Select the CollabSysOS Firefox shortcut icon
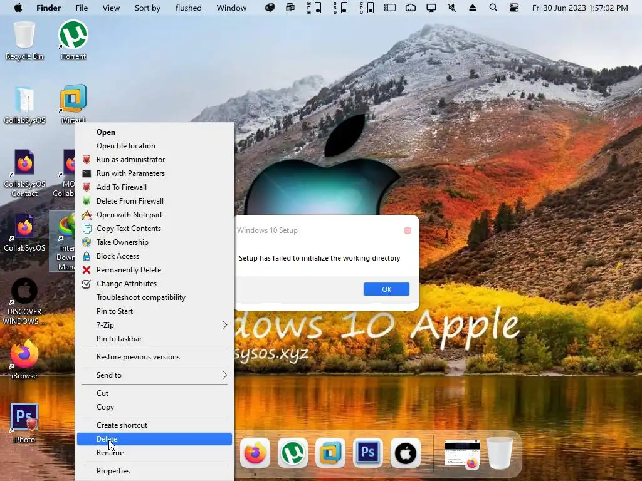 24,232
